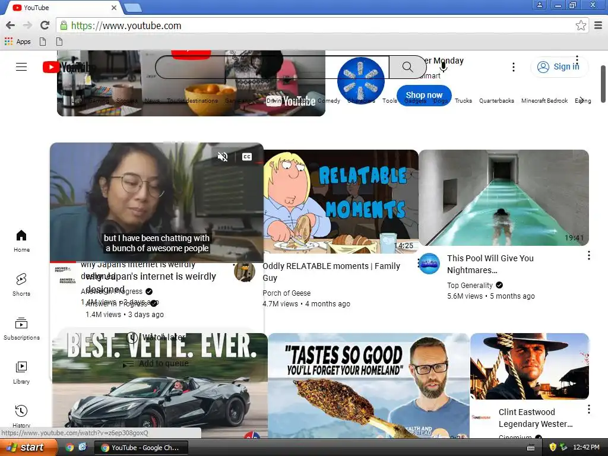Visit the Top Generality channel name
The width and height of the screenshot is (608, 456).
click(x=470, y=286)
